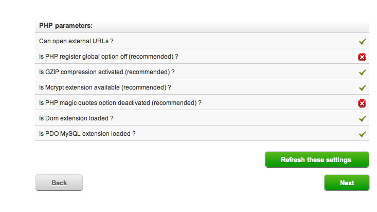Click the red error icon for register global
Screen dimensions: 377x212
pos(362,57)
